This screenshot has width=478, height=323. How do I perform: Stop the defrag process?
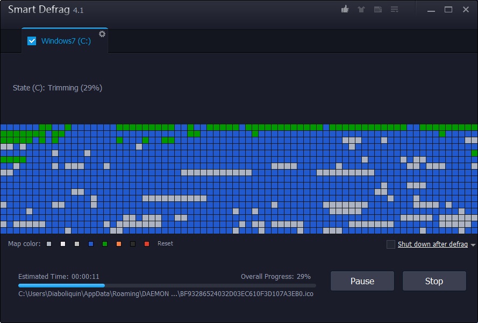434,281
